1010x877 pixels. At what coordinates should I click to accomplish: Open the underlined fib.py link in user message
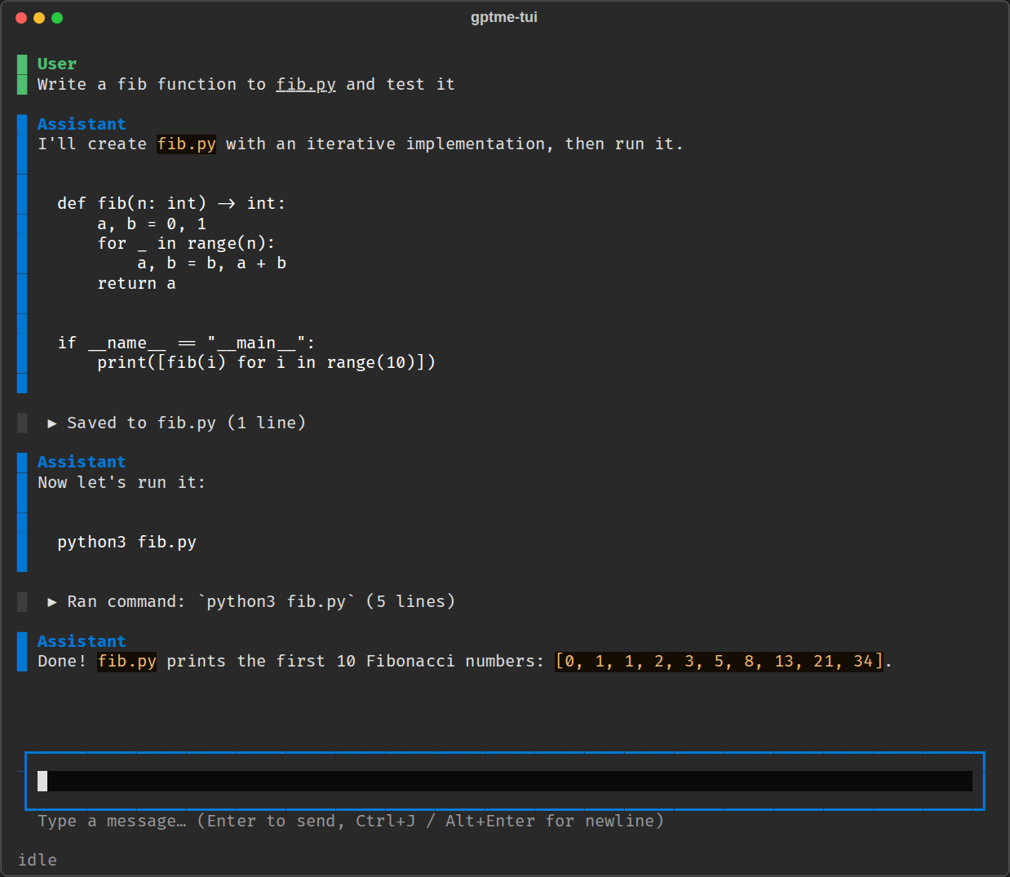click(306, 85)
